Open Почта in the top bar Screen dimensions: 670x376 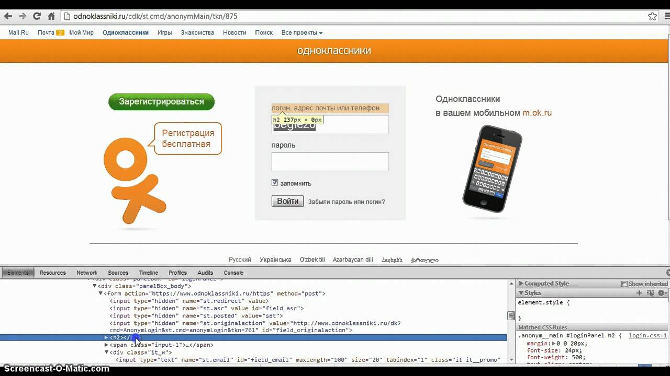[x=46, y=32]
